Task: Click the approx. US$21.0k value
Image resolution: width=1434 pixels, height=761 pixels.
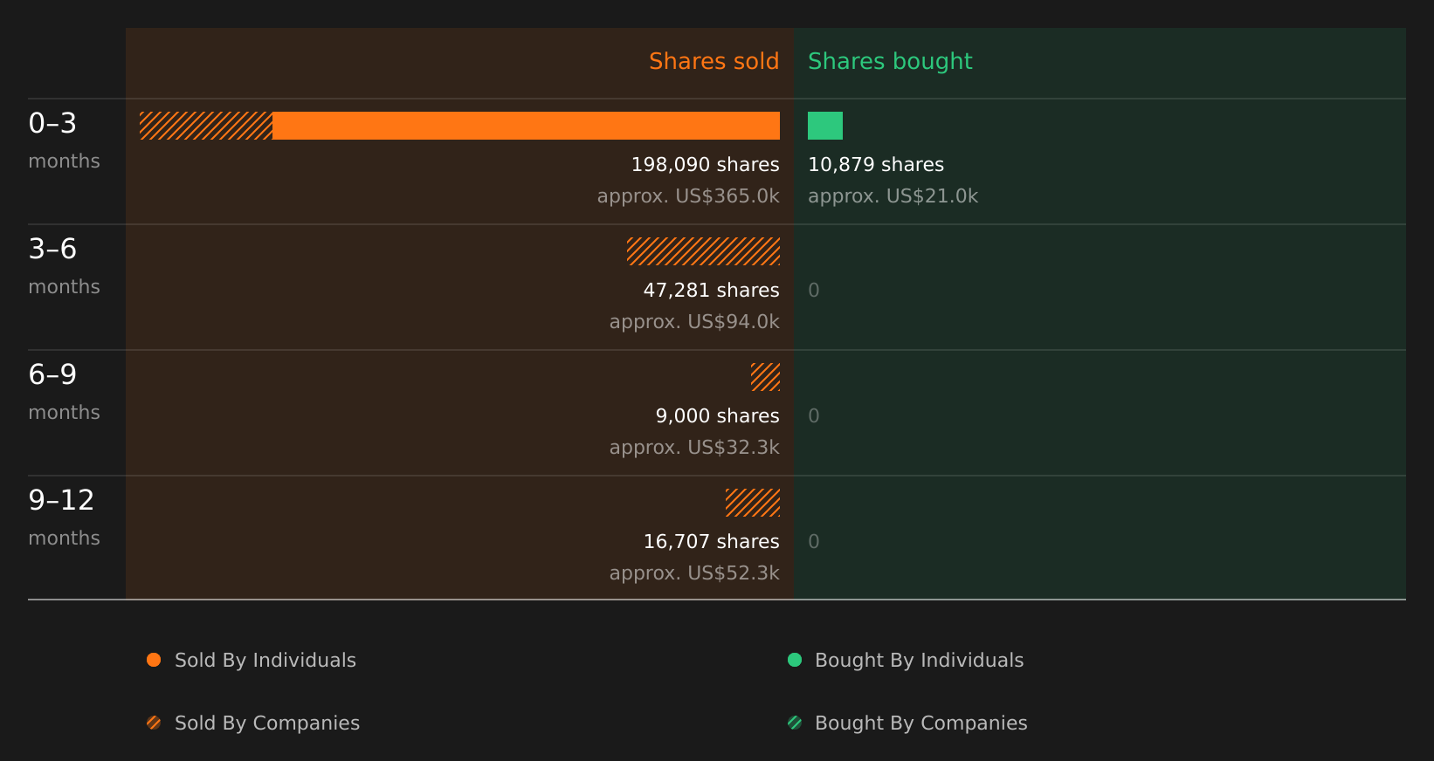Action: [893, 195]
